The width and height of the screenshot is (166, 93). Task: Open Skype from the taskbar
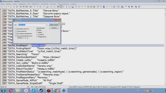click(x=33, y=90)
